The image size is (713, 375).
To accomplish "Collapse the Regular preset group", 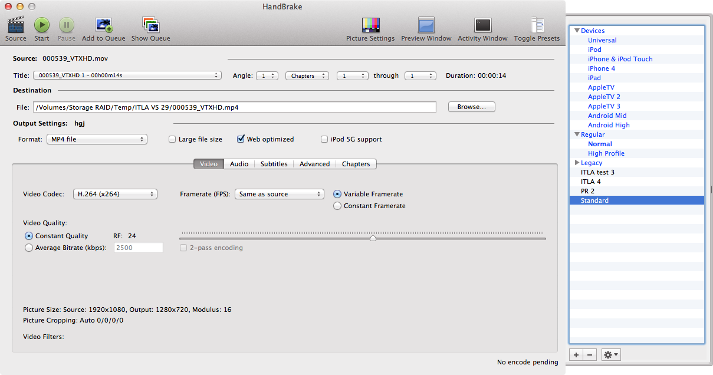I will pos(577,134).
